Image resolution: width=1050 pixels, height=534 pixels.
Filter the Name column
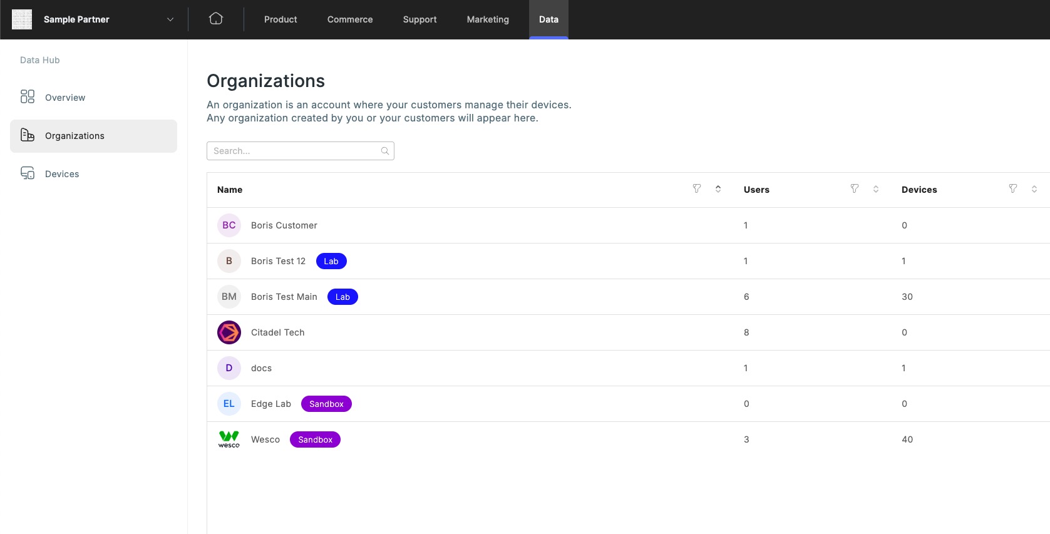(697, 188)
